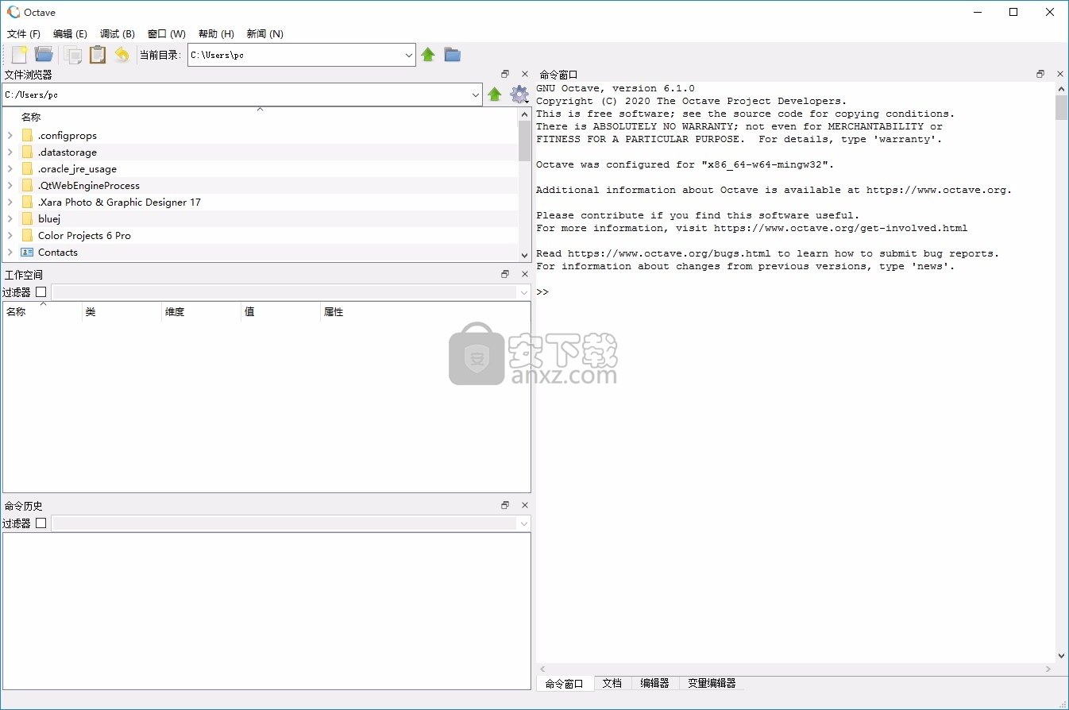Image resolution: width=1069 pixels, height=710 pixels.
Task: Open the command history filter dropdown
Action: 523,523
